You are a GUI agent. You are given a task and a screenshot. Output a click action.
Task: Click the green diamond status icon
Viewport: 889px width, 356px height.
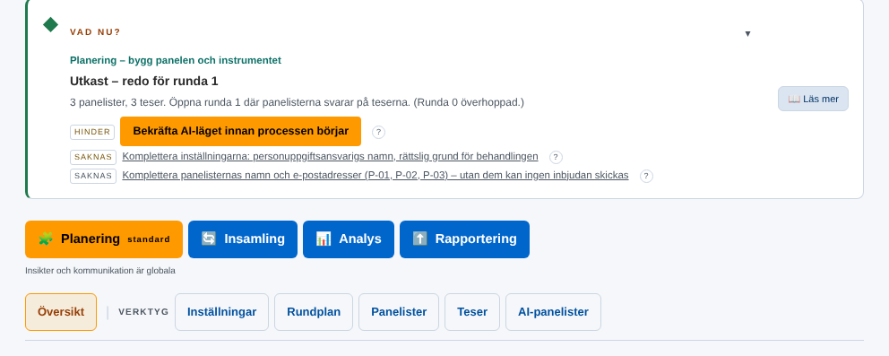[50, 24]
